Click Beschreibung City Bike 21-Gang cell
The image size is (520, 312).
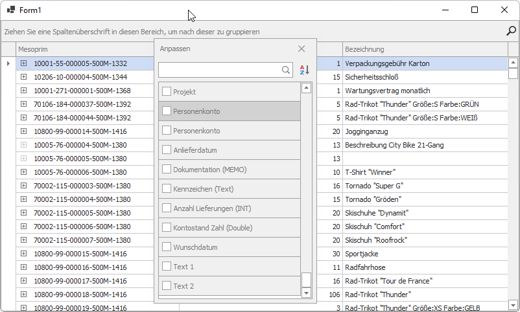tap(425, 145)
